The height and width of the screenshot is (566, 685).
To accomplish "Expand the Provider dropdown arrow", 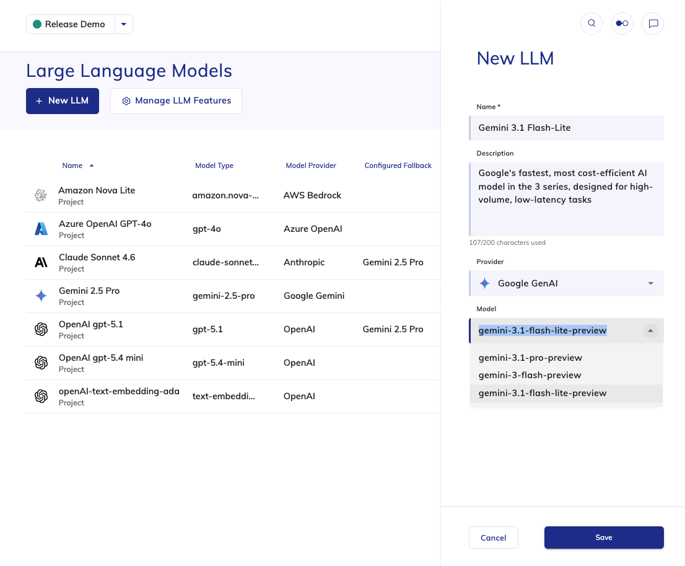I will point(650,283).
